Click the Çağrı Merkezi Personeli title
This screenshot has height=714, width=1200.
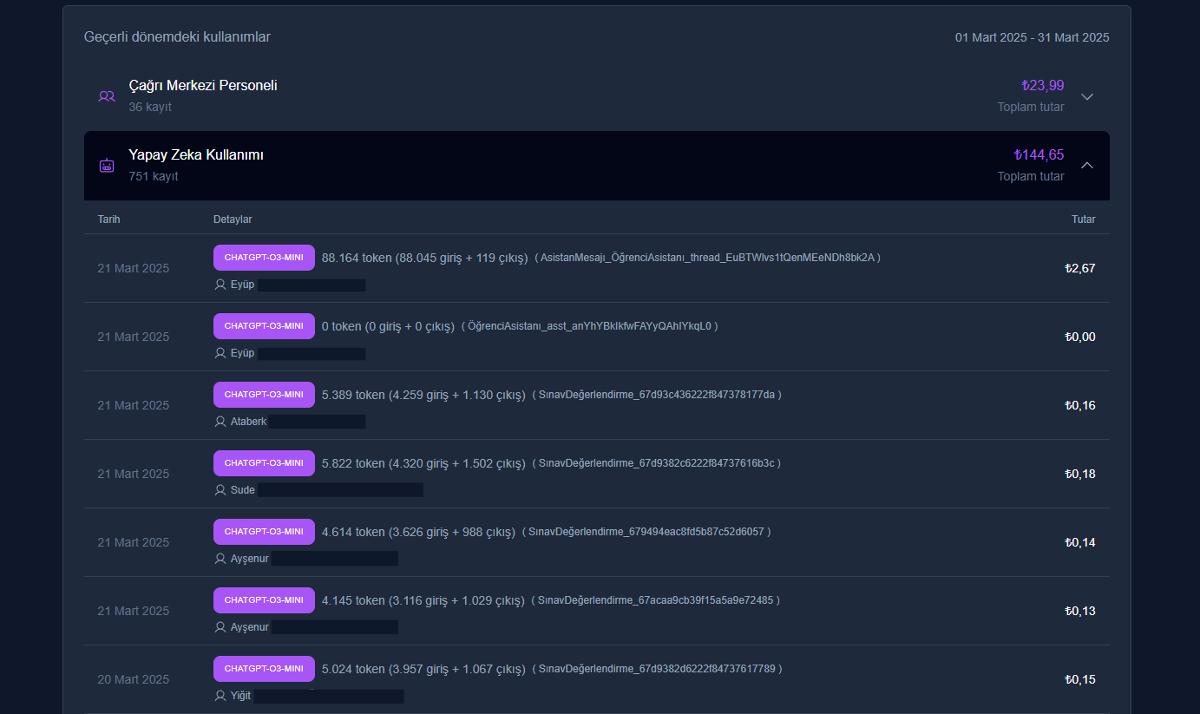[203, 86]
